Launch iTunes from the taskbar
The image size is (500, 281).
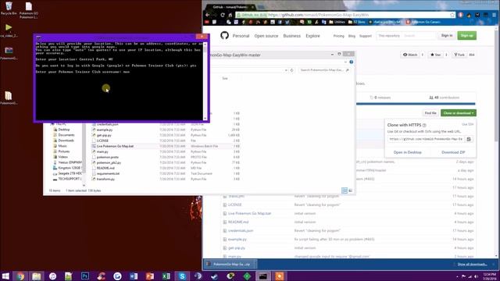point(52,276)
